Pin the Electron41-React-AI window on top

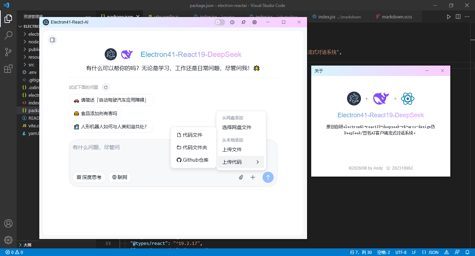coord(243,22)
